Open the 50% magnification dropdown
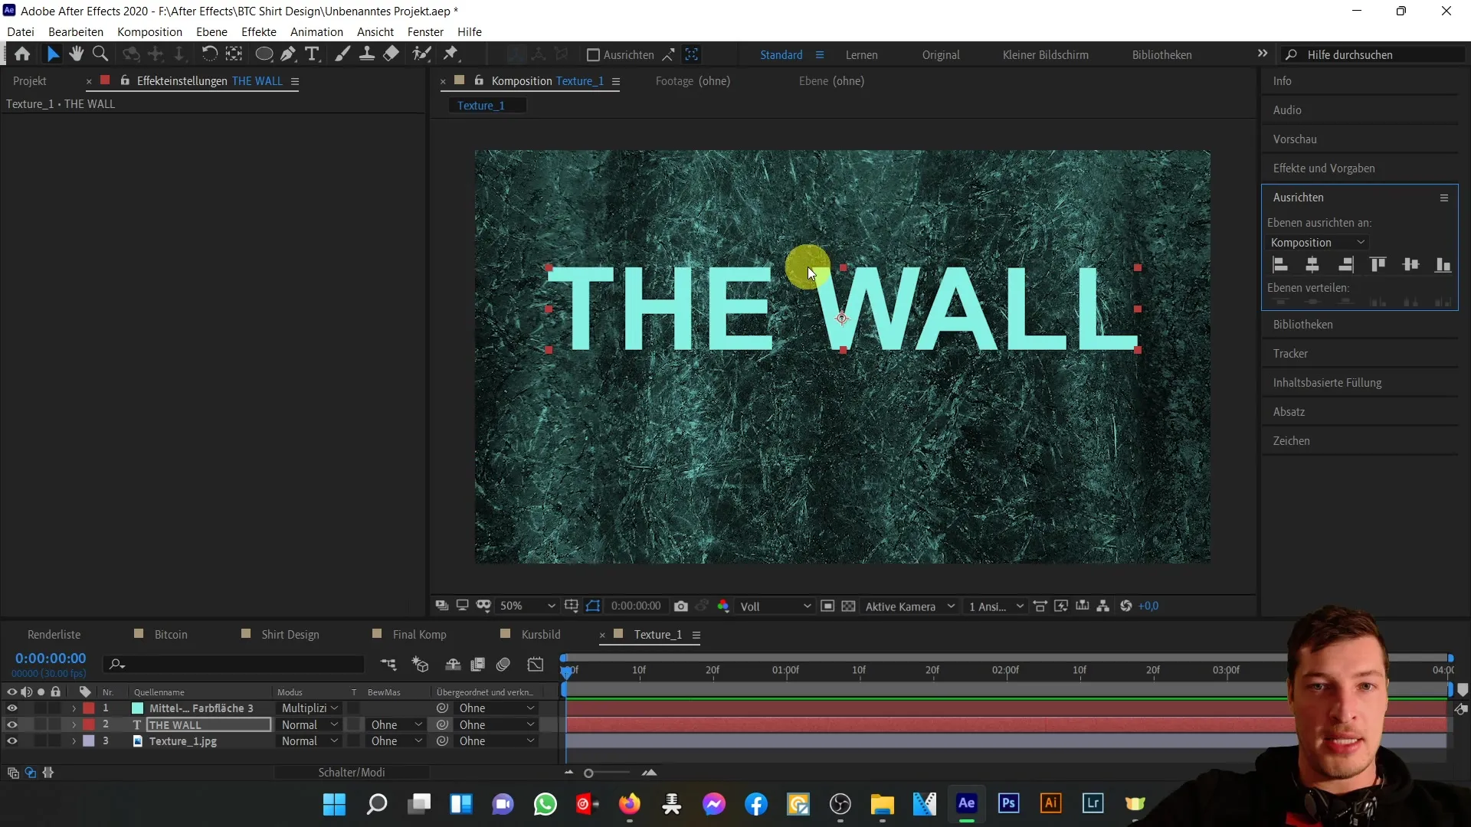 (x=527, y=606)
